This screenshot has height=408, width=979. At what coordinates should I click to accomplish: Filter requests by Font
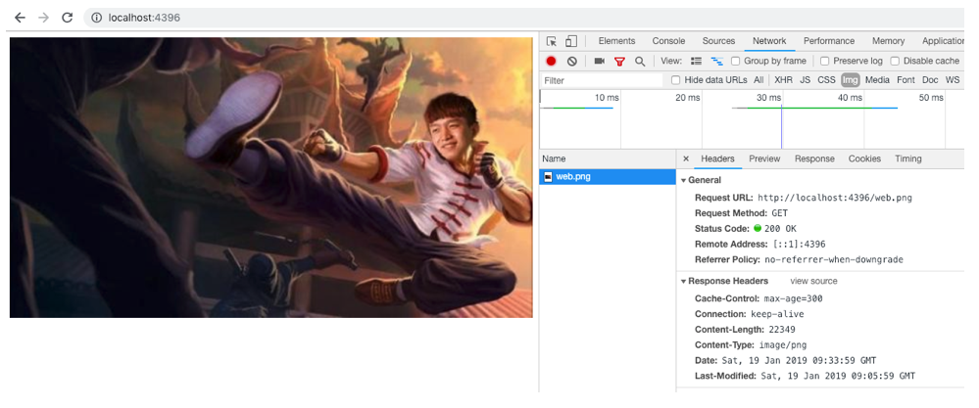[x=906, y=79]
